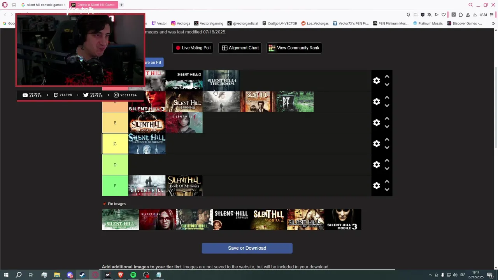This screenshot has height=280, width=498.
Task: Select the Silent Hill 3 image
Action: tap(147, 101)
